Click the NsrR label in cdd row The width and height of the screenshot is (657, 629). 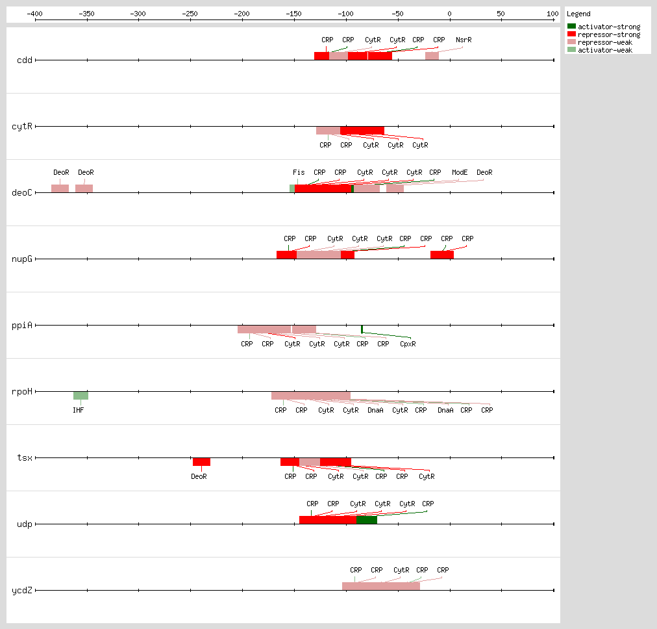click(464, 40)
